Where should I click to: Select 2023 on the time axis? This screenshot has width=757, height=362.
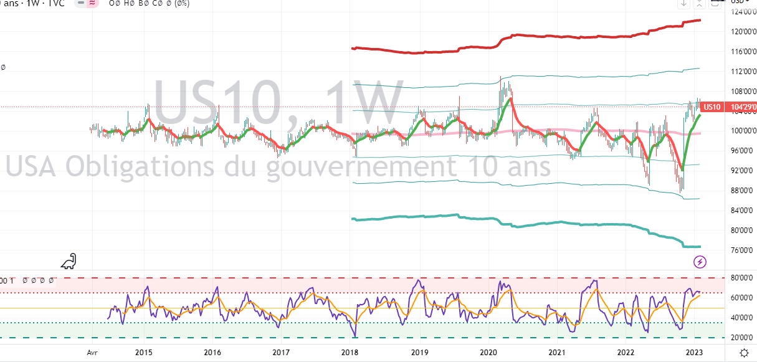(x=693, y=351)
